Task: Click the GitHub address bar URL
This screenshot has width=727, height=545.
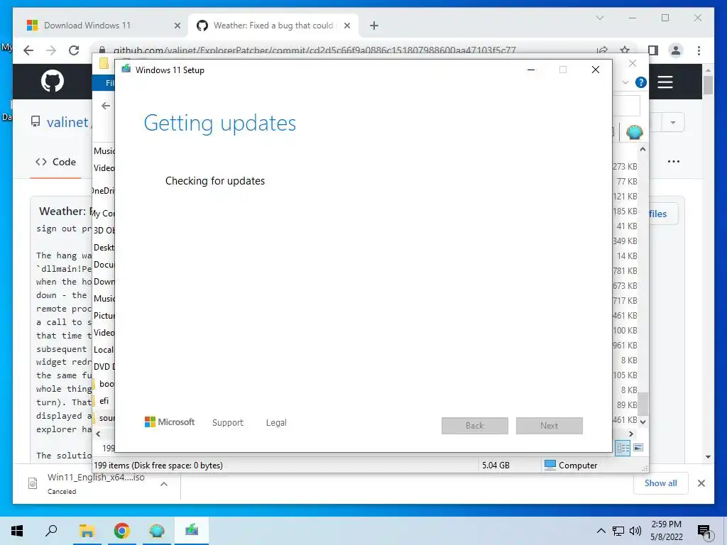Action: coord(315,50)
